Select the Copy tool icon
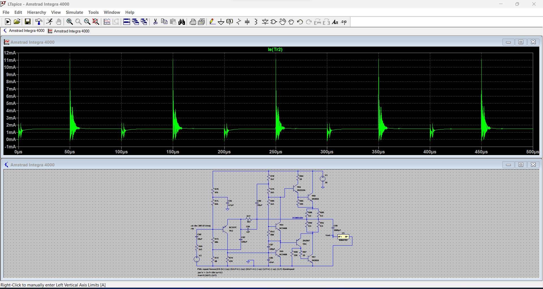This screenshot has width=543, height=289. tap(164, 22)
